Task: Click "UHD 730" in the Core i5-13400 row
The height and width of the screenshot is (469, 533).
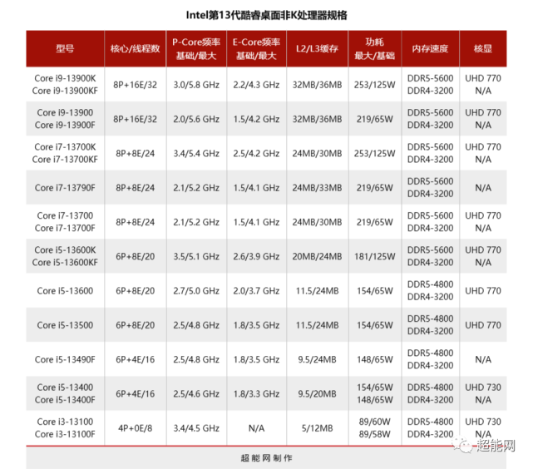Action: point(483,388)
